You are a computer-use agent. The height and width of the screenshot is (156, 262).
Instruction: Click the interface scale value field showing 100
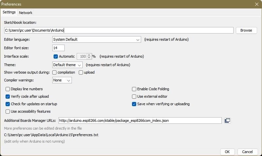point(82,56)
